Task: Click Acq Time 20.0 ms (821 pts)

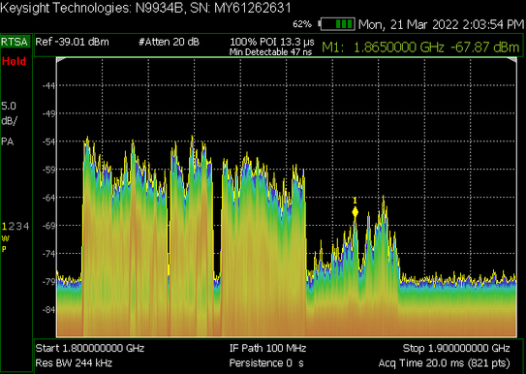Action: (x=445, y=363)
